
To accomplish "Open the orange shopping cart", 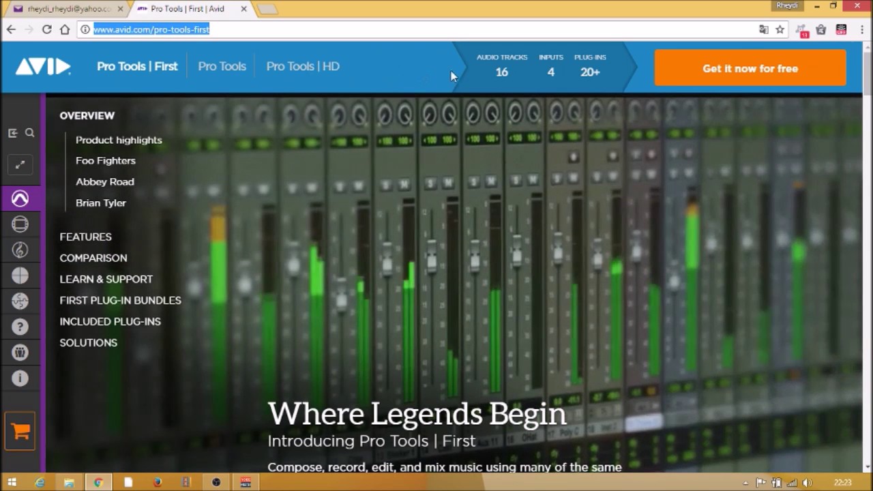I will click(x=20, y=431).
